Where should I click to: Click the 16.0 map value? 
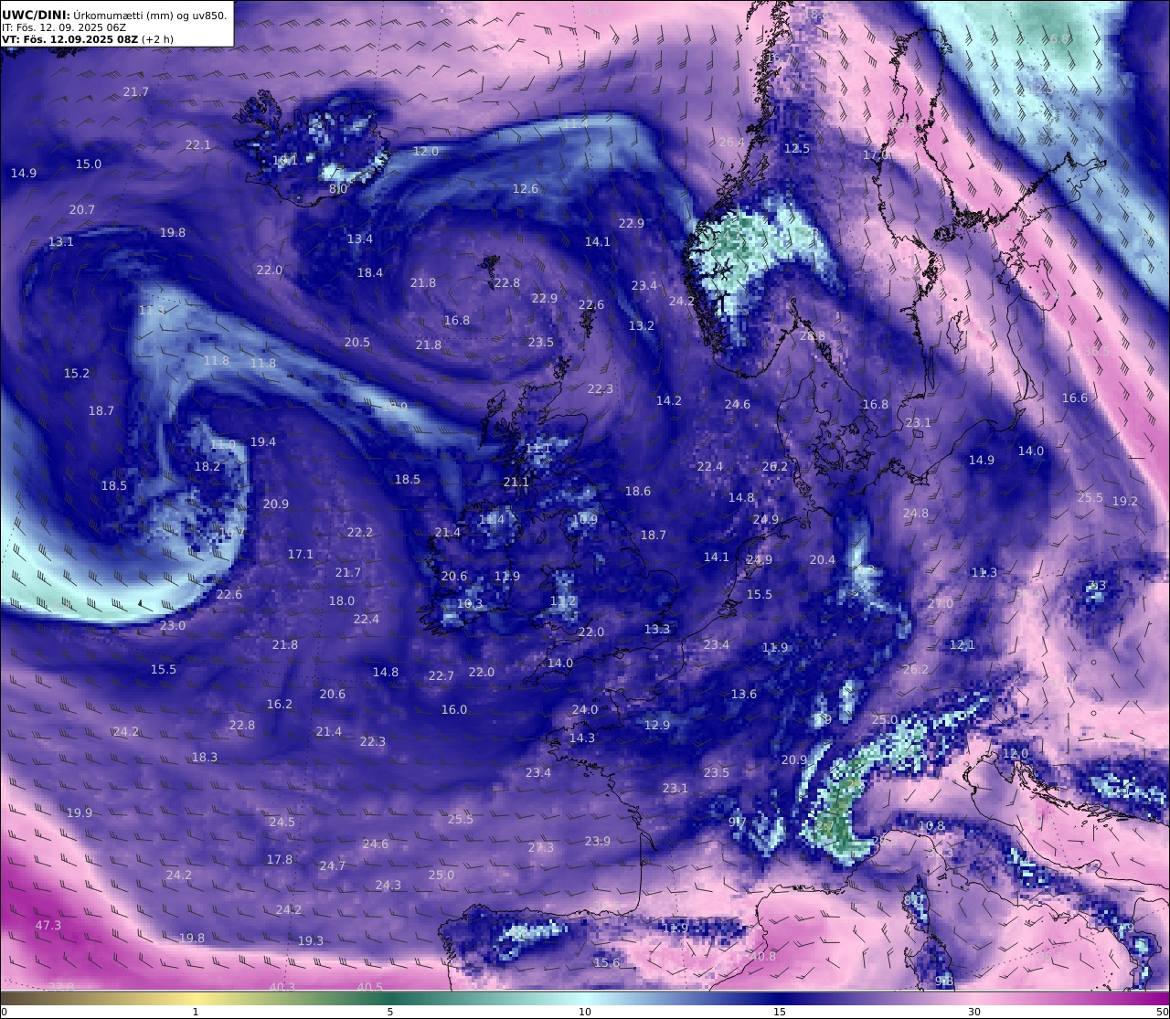[454, 710]
